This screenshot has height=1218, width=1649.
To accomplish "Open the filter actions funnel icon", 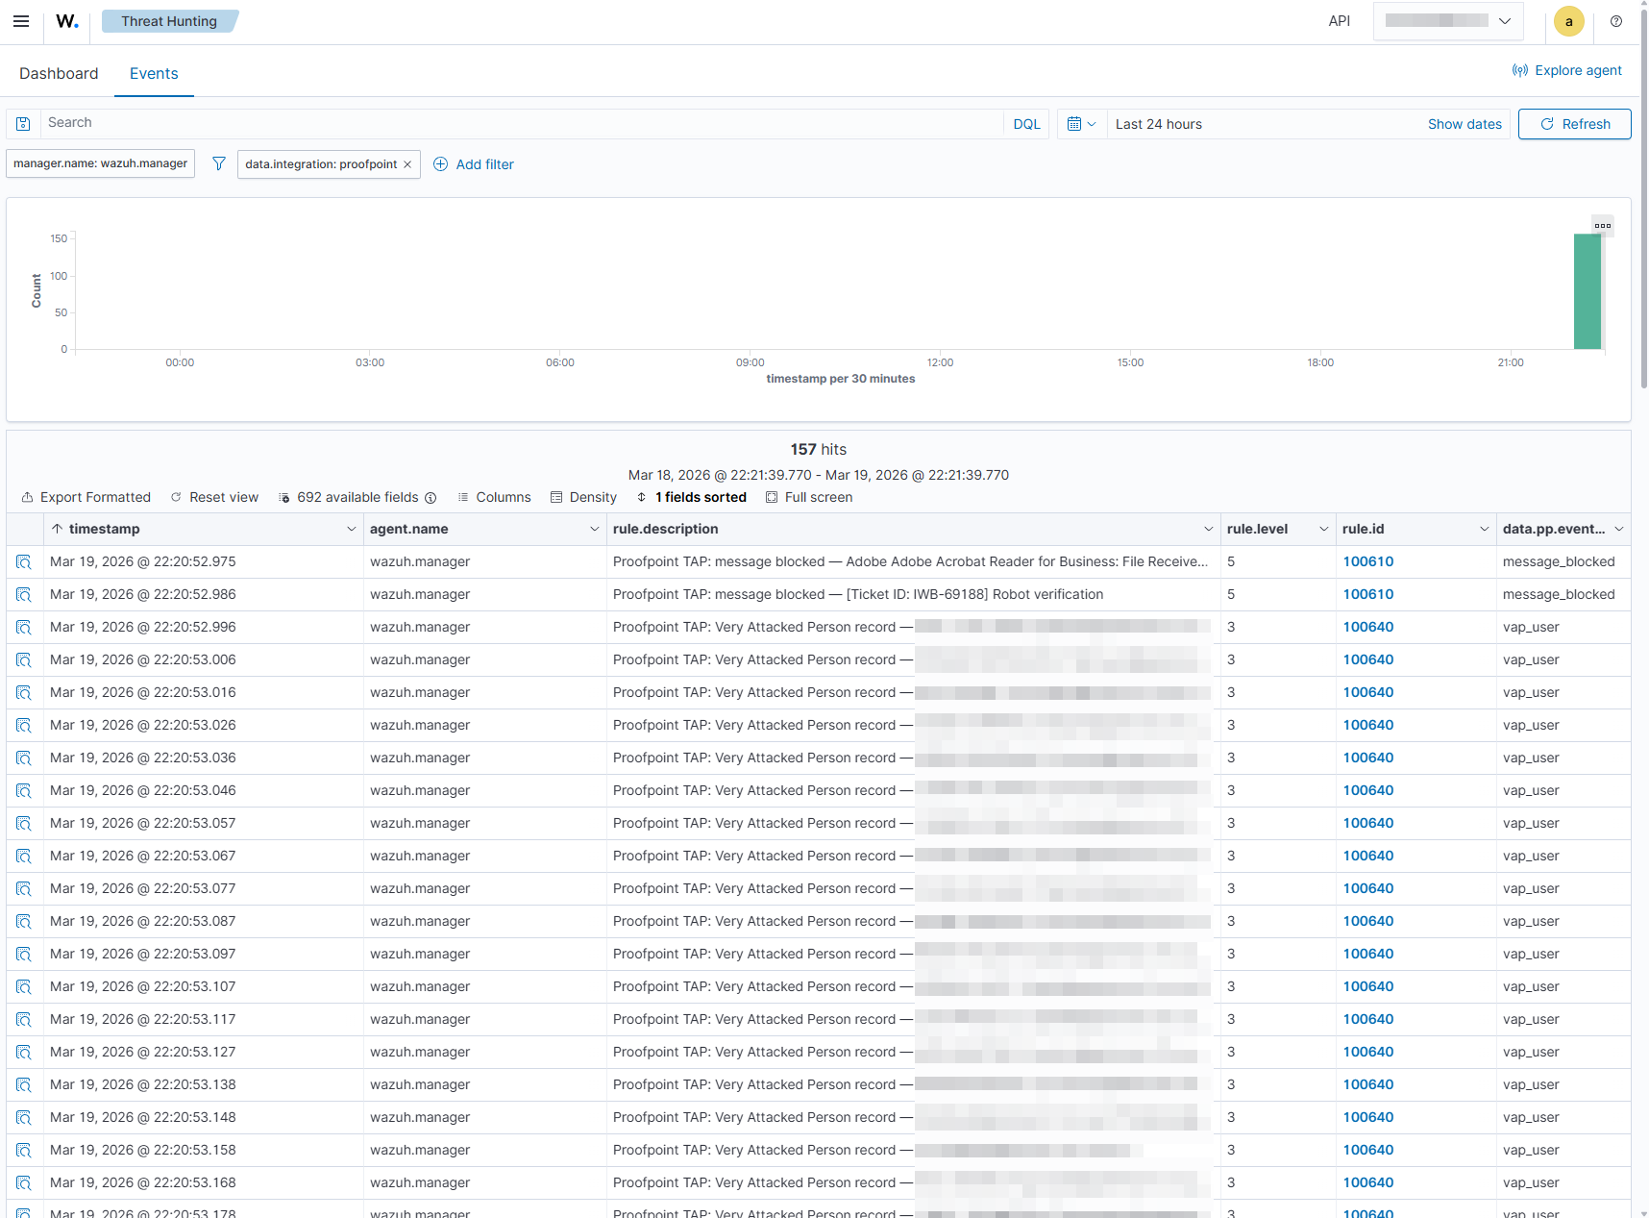I will 218,163.
